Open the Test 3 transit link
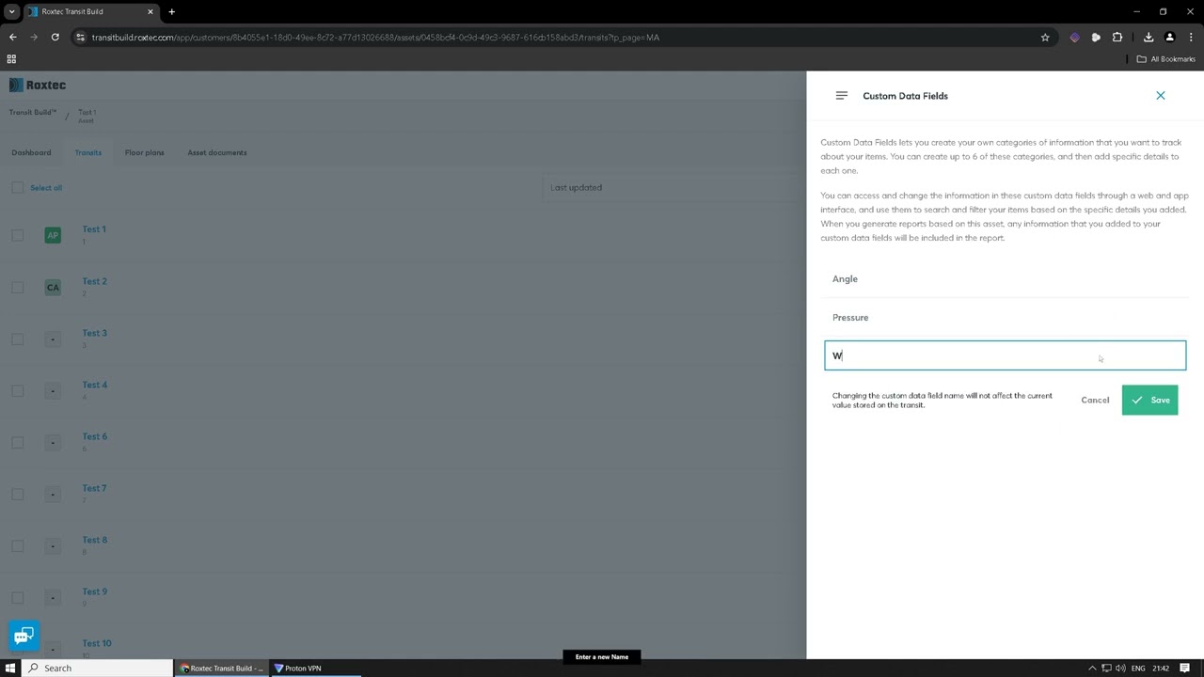This screenshot has height=677, width=1204. tap(94, 333)
